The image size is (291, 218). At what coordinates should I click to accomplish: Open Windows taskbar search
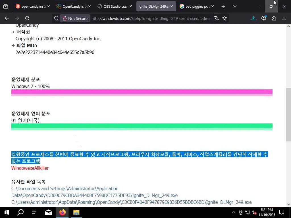pyautogui.click(x=20, y=212)
